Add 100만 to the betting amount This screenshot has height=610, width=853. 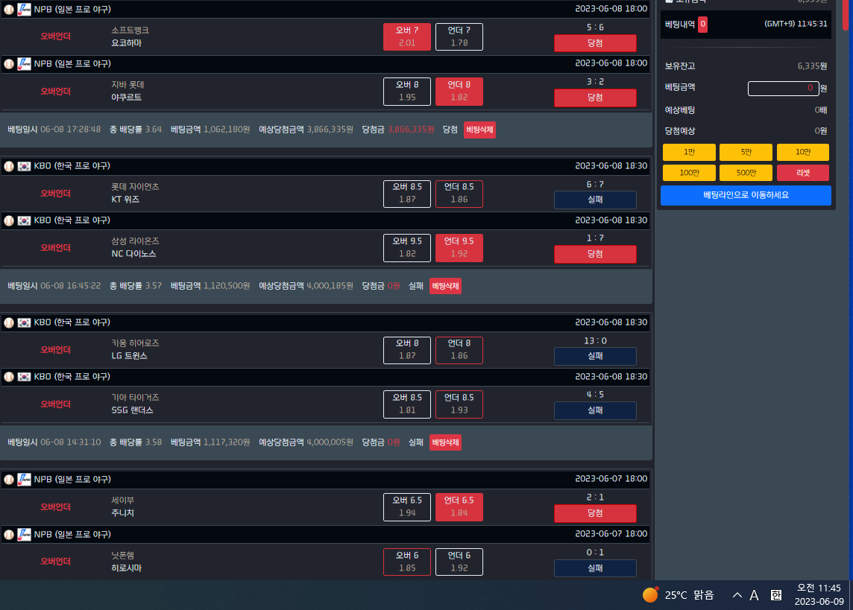[689, 173]
